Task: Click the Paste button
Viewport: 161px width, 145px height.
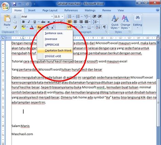Action: (7, 21)
